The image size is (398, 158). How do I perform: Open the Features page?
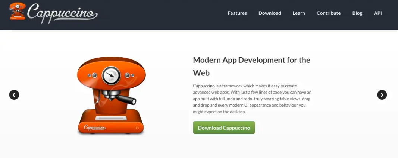tap(237, 13)
